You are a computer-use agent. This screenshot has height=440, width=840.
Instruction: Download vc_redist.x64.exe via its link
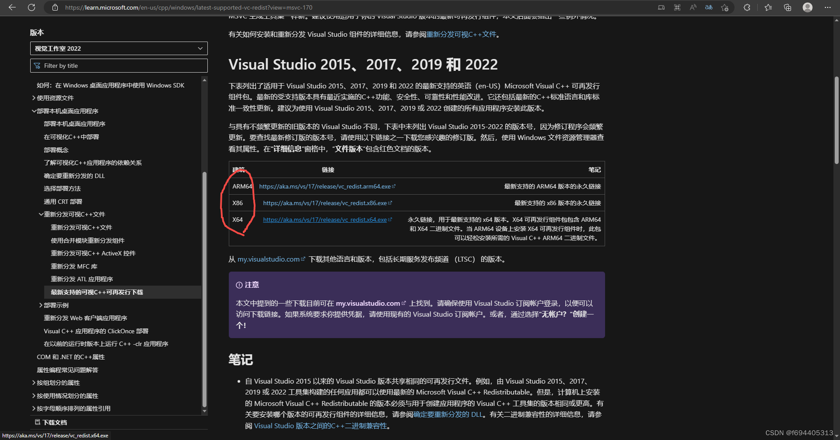[325, 220]
